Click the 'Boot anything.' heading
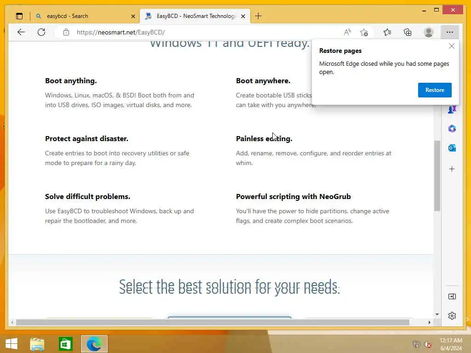This screenshot has width=471, height=353. click(x=71, y=81)
